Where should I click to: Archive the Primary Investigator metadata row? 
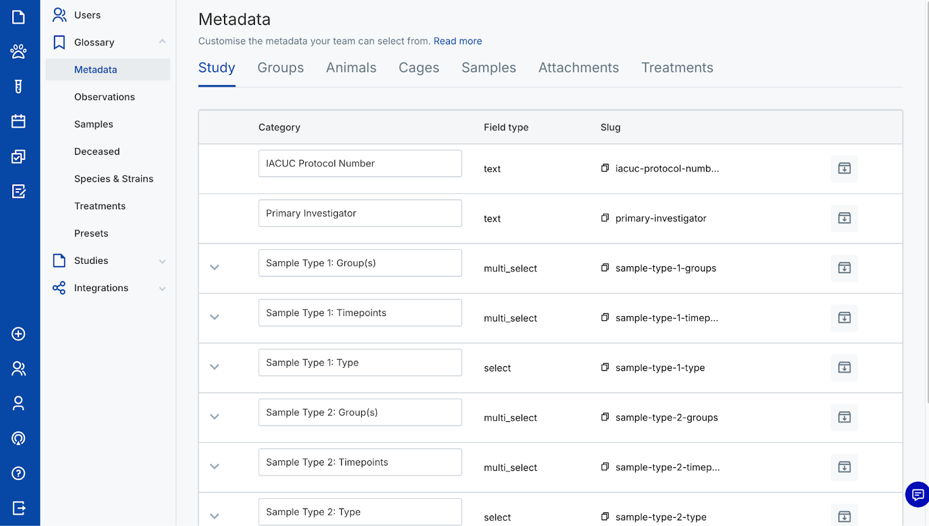[844, 218]
